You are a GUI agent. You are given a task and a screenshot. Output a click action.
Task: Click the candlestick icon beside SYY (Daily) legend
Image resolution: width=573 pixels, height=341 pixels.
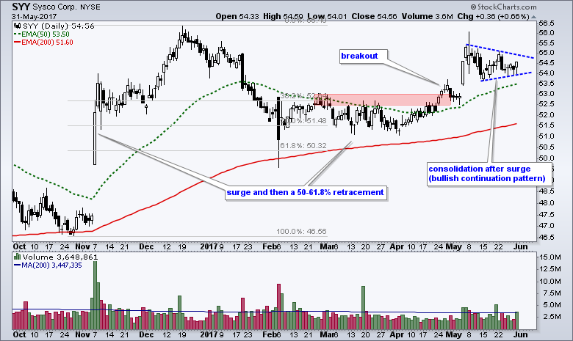[x=17, y=26]
